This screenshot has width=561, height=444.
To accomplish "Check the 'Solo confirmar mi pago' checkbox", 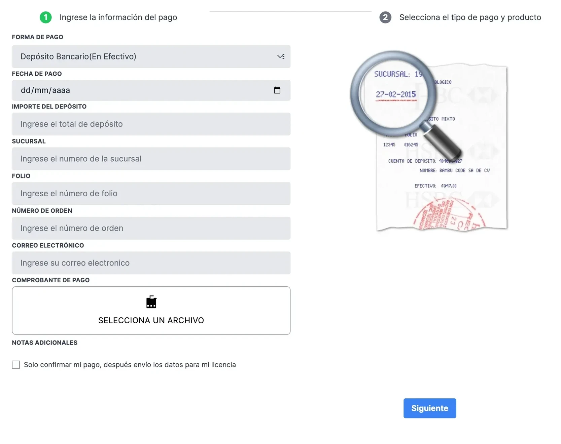I will [x=16, y=365].
